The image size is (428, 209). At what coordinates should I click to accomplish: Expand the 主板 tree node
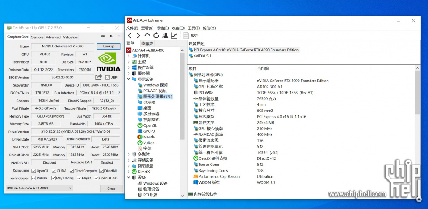tap(129, 62)
